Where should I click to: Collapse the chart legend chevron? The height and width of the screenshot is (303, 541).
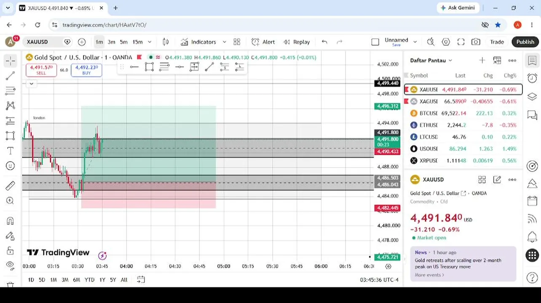click(x=31, y=83)
